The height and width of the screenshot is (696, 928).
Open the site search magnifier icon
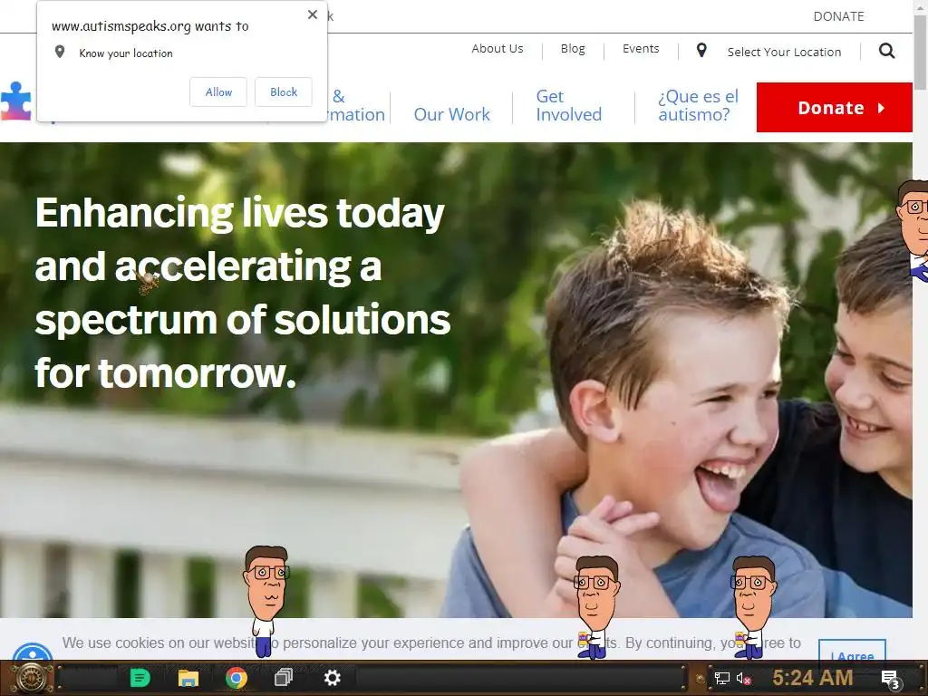click(886, 51)
